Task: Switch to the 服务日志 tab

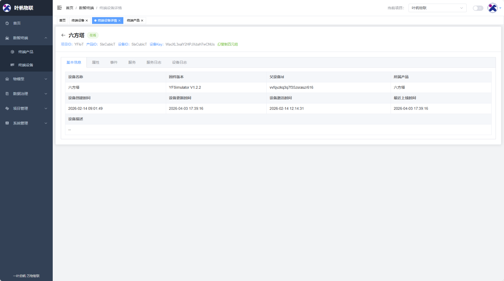Action: (x=154, y=62)
